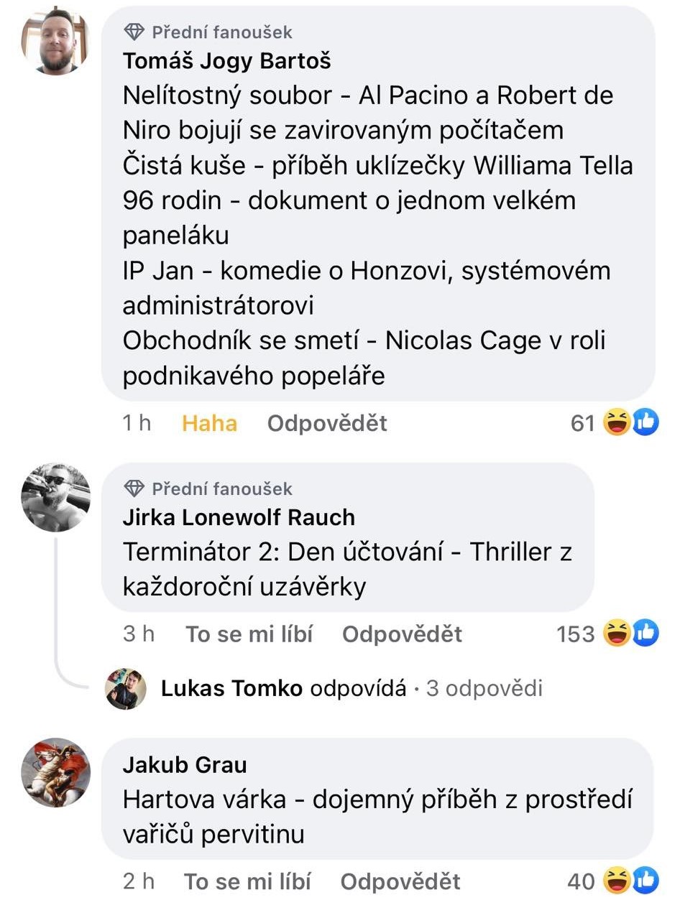This screenshot has height=913, width=680.
Task: Open Lukas Tomko's small avatar
Action: click(126, 689)
